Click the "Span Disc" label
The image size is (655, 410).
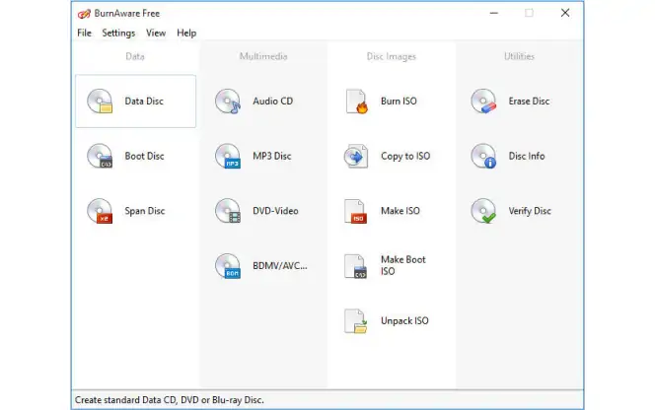pyautogui.click(x=145, y=211)
